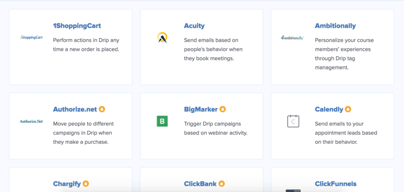Click text 'Send emails based on'
404x192 pixels.
pyautogui.click(x=211, y=40)
